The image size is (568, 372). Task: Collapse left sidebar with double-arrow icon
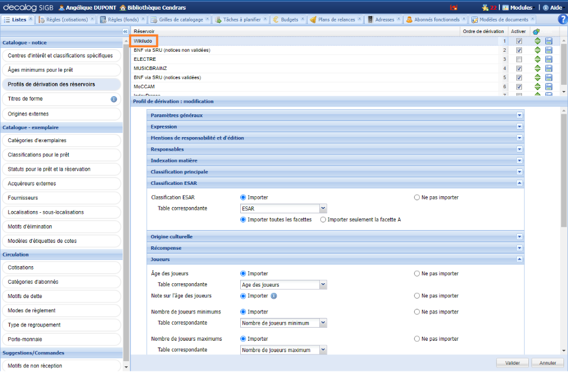click(126, 31)
